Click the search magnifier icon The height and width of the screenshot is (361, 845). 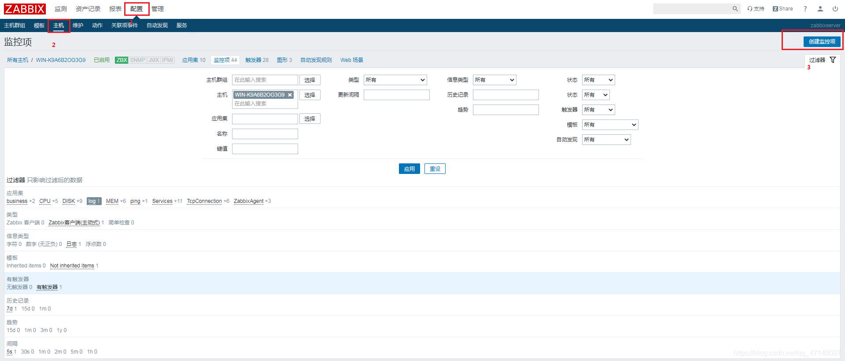tap(735, 9)
